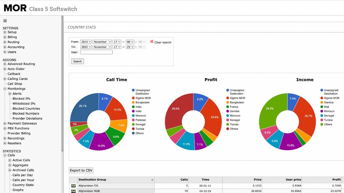The height and width of the screenshot is (193, 344).
Task: Open the From year dropdown showing 2014
Action: [85, 42]
